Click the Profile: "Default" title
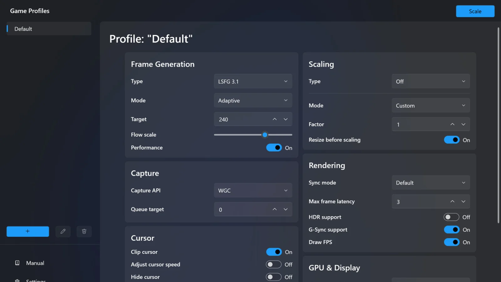This screenshot has height=282, width=501. [151, 39]
